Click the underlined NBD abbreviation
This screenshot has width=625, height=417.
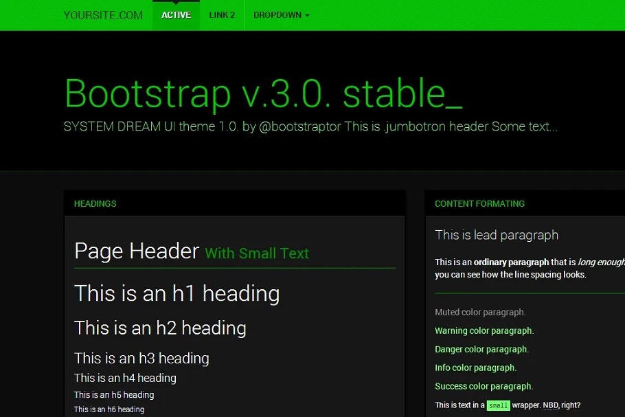point(550,405)
